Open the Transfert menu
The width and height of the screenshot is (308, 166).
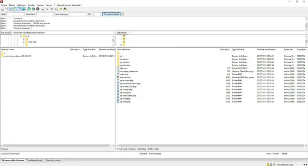tap(32, 5)
